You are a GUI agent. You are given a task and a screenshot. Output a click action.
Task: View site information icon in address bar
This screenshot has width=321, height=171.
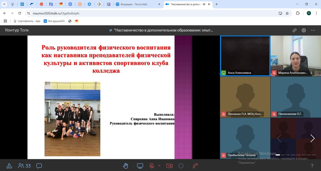(29, 13)
